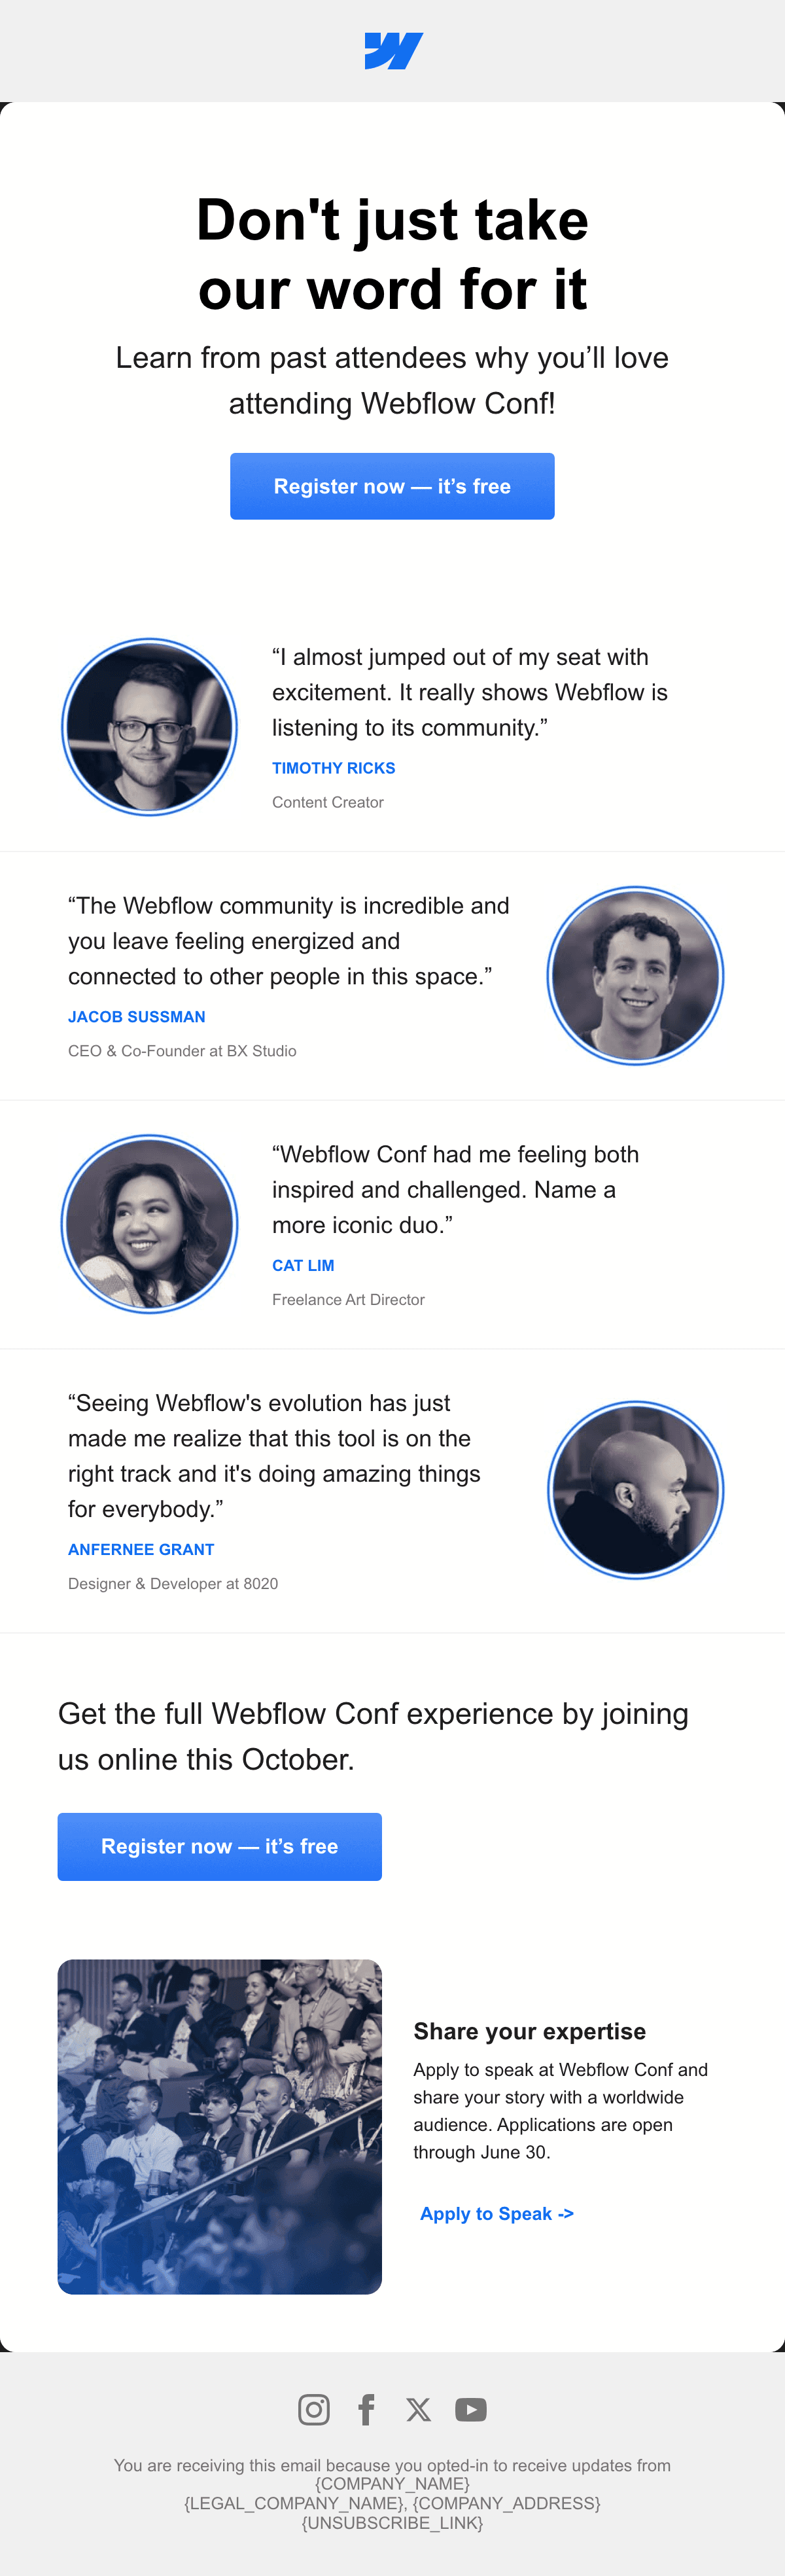Click the first Register now — it's free button
The height and width of the screenshot is (2576, 785).
(392, 486)
